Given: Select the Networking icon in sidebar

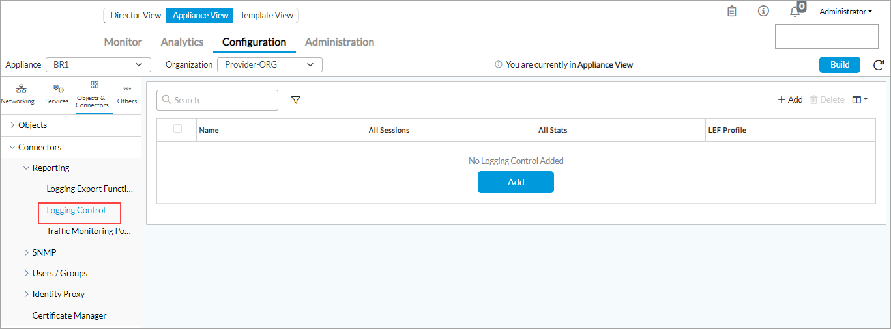Looking at the screenshot, I should point(18,94).
